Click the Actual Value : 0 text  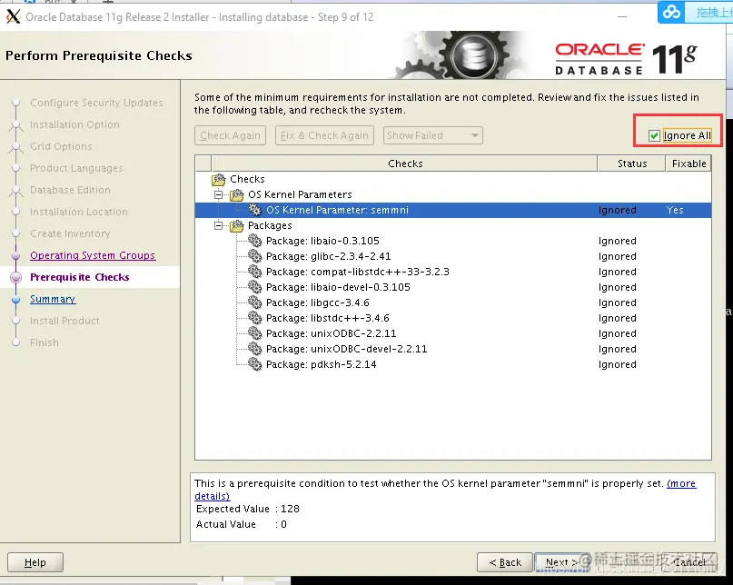pyautogui.click(x=242, y=524)
